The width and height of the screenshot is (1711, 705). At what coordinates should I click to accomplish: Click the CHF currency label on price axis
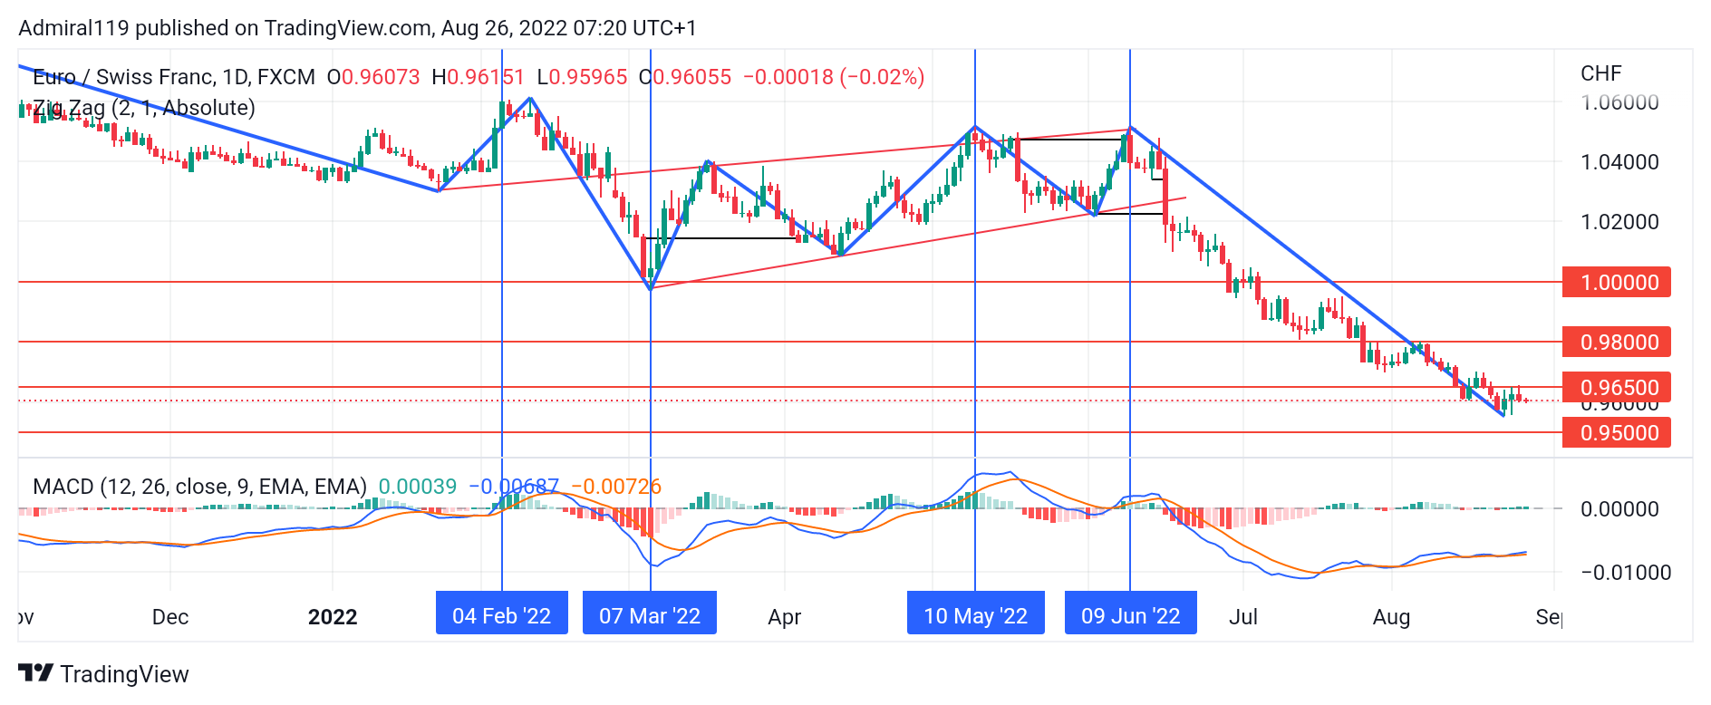coord(1600,73)
